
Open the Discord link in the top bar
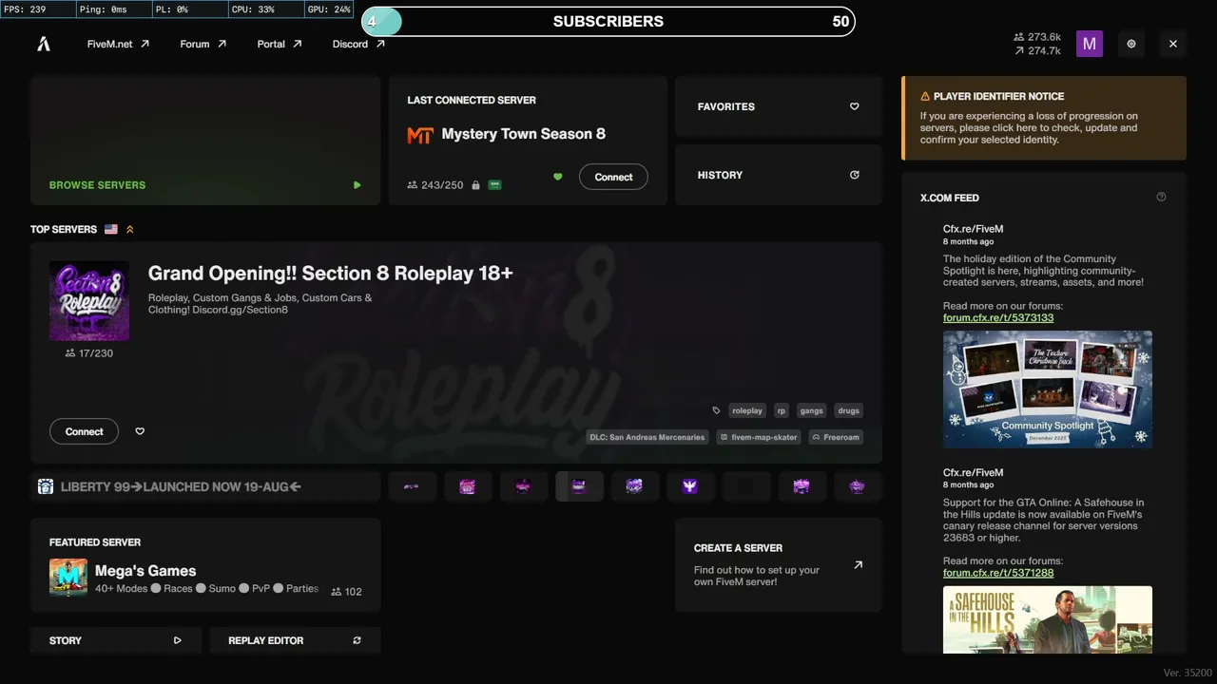click(358, 44)
